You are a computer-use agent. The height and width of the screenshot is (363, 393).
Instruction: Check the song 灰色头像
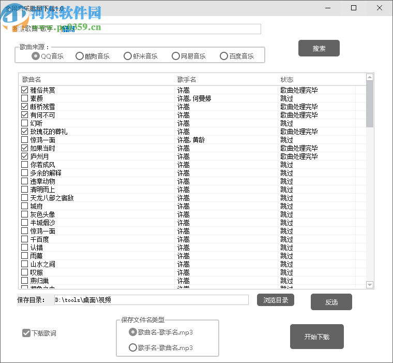click(25, 214)
